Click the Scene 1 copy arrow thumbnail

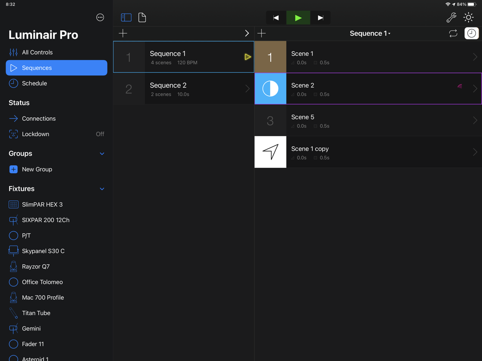coord(270,152)
